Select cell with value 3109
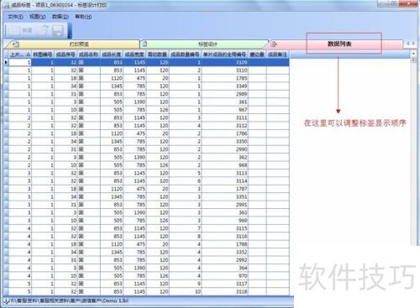The image size is (420, 308). point(225,62)
